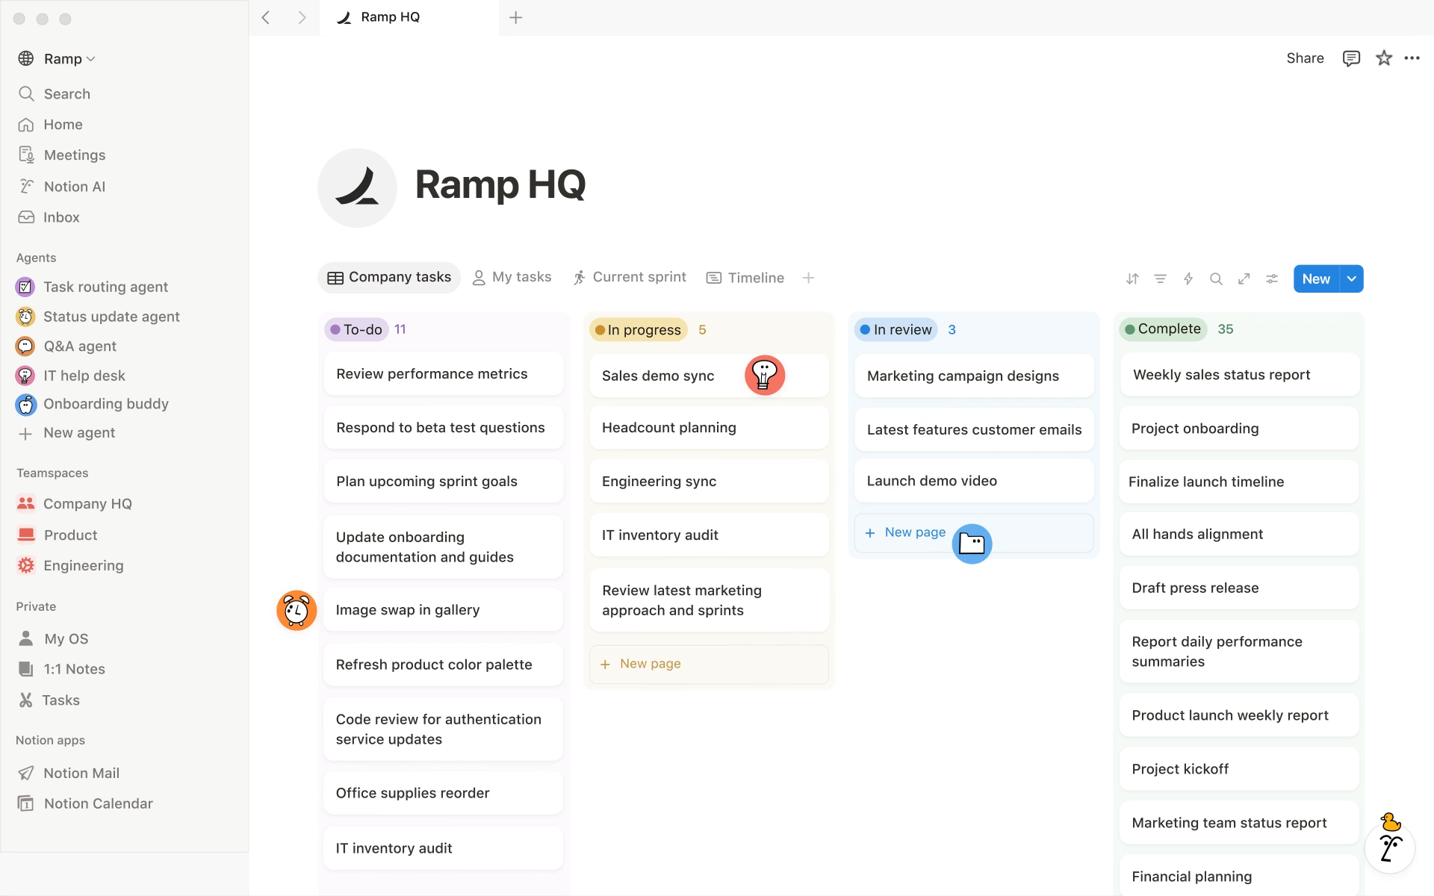Click the Complete status label

(x=1164, y=329)
